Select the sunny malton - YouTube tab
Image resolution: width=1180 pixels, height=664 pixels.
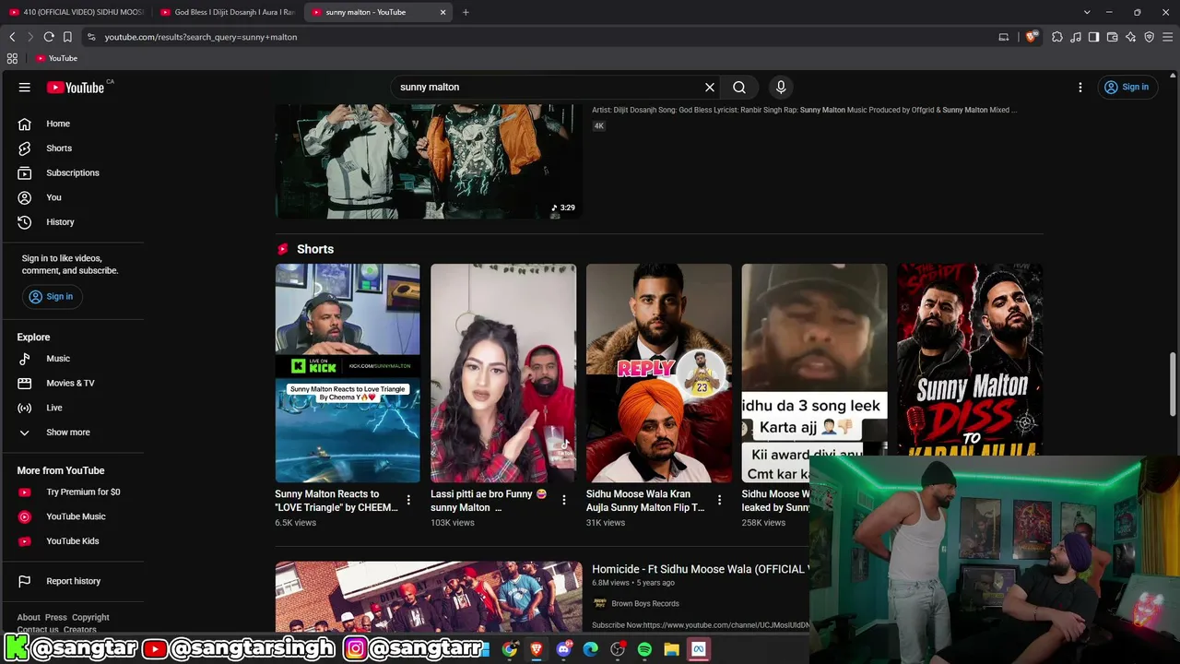pyautogui.click(x=376, y=12)
